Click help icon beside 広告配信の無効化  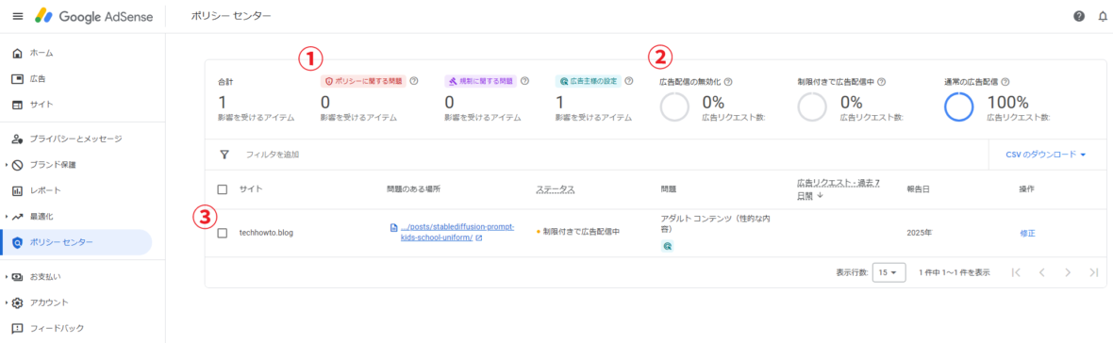pos(728,81)
